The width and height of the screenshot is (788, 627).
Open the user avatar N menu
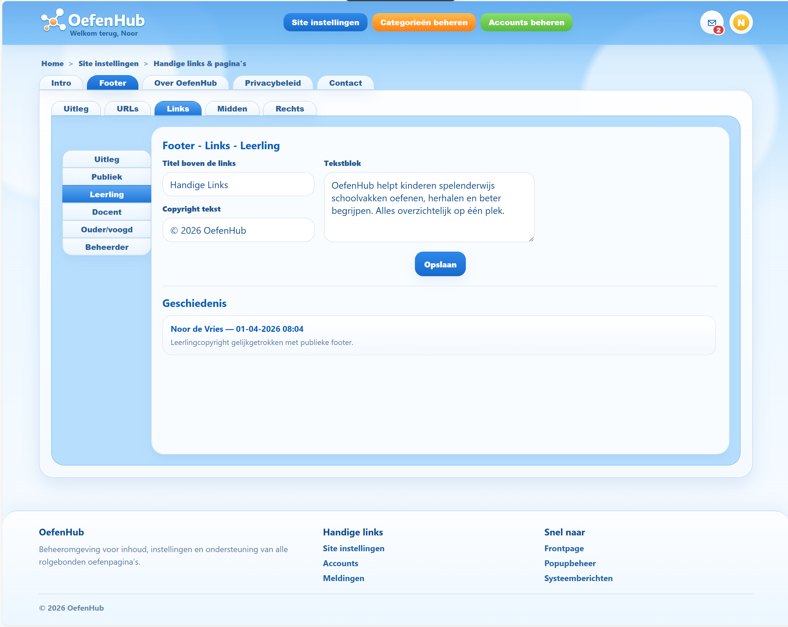coord(741,23)
